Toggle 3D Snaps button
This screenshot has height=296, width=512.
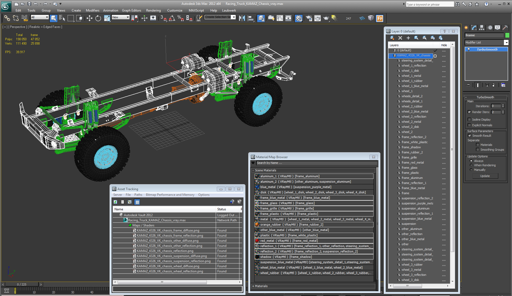pos(163,18)
